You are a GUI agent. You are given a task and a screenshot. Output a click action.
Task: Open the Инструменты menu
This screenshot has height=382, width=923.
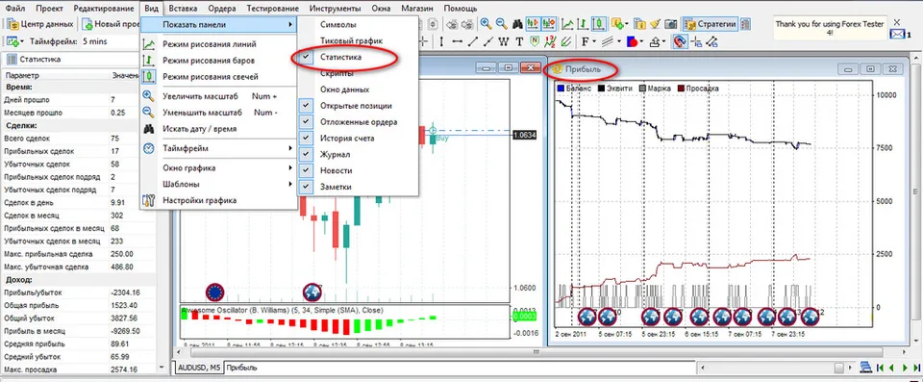(x=335, y=9)
